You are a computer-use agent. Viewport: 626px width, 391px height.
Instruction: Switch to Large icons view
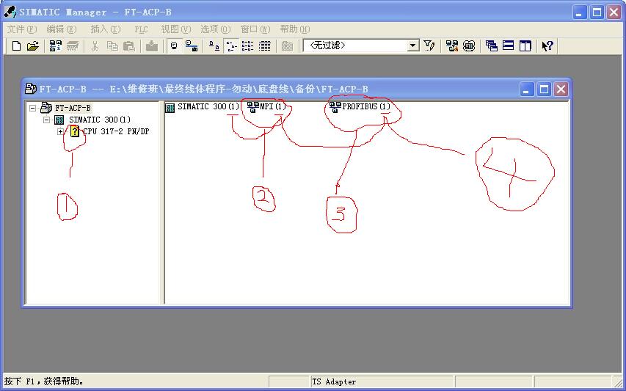[214, 46]
